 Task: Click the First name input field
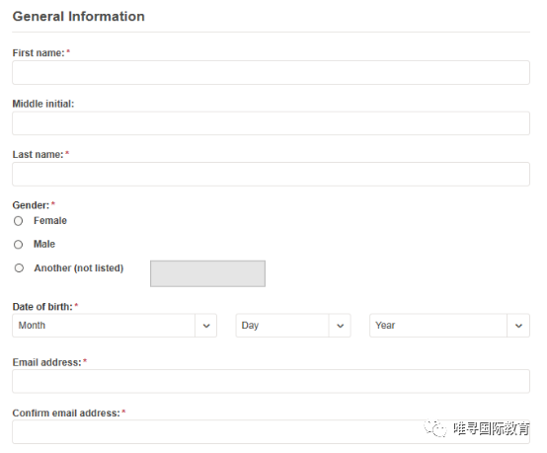click(x=272, y=72)
